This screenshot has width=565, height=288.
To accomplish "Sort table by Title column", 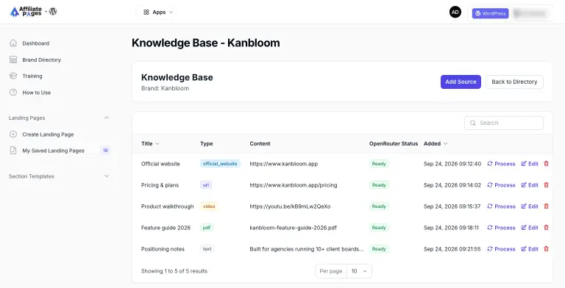I will pyautogui.click(x=150, y=143).
